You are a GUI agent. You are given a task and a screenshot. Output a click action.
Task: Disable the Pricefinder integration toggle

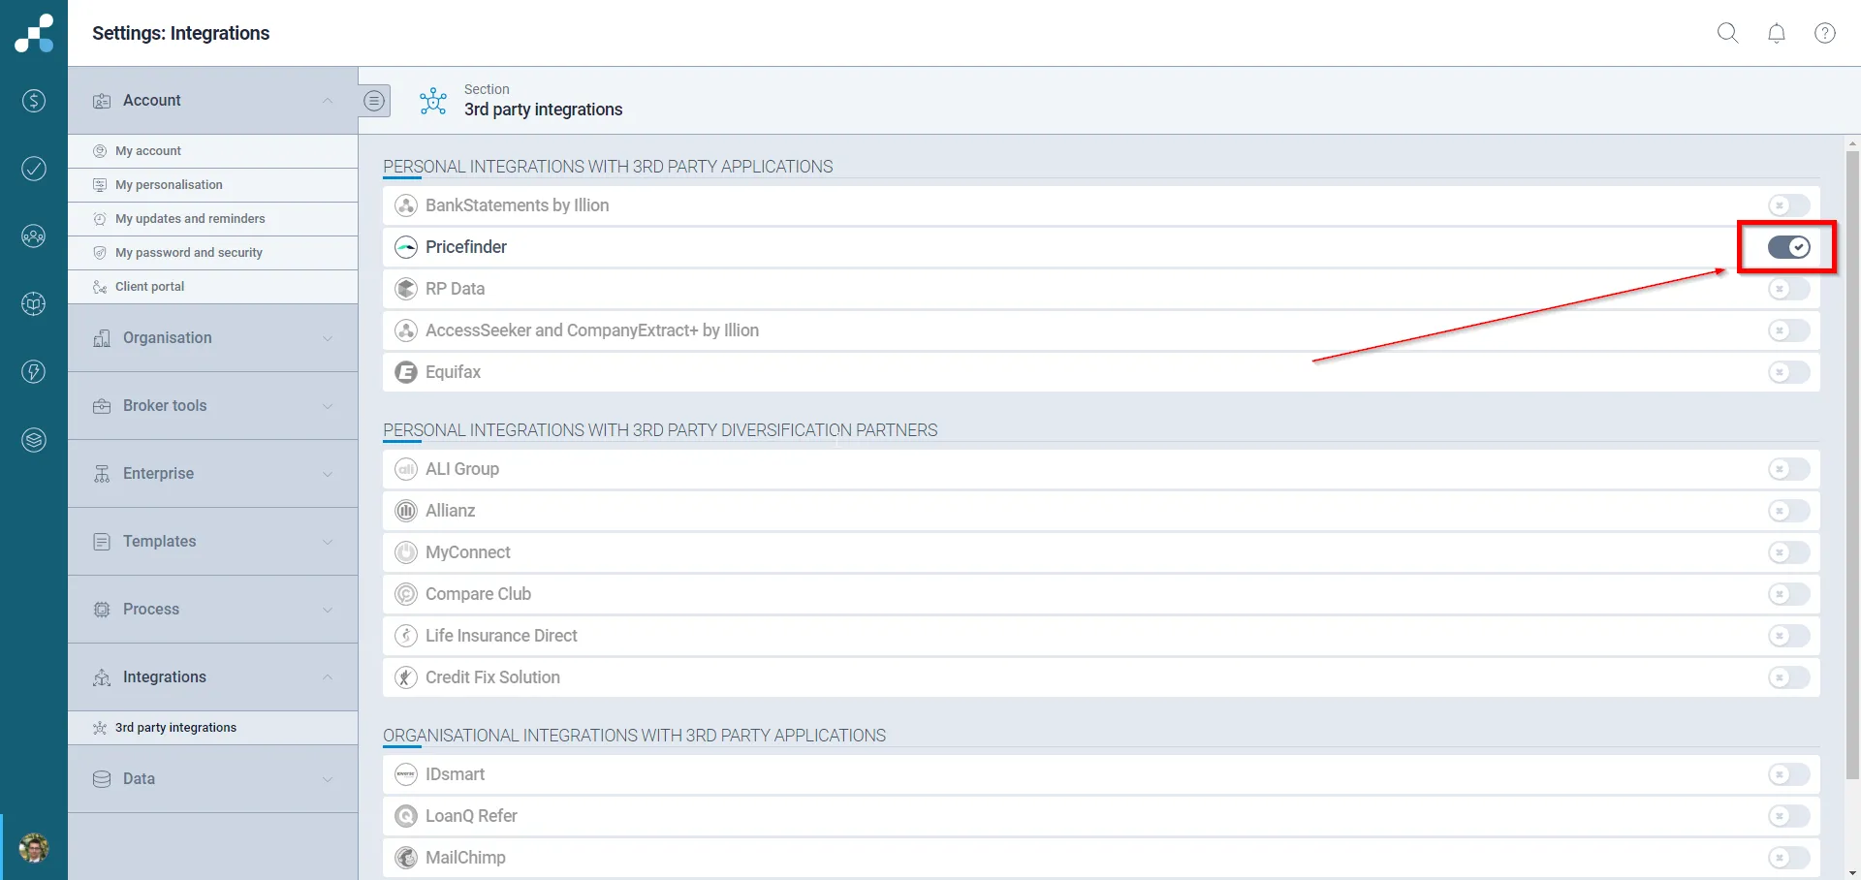pyautogui.click(x=1788, y=247)
